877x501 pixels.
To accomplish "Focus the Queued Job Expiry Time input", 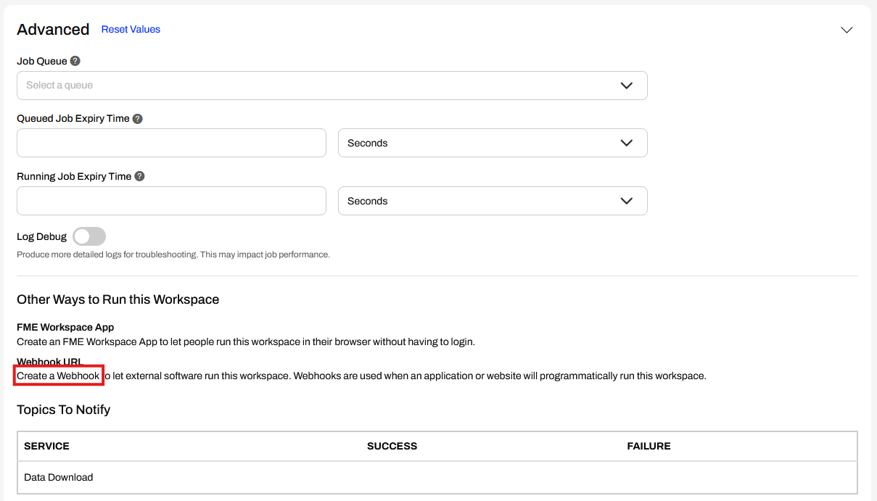I will 171,143.
